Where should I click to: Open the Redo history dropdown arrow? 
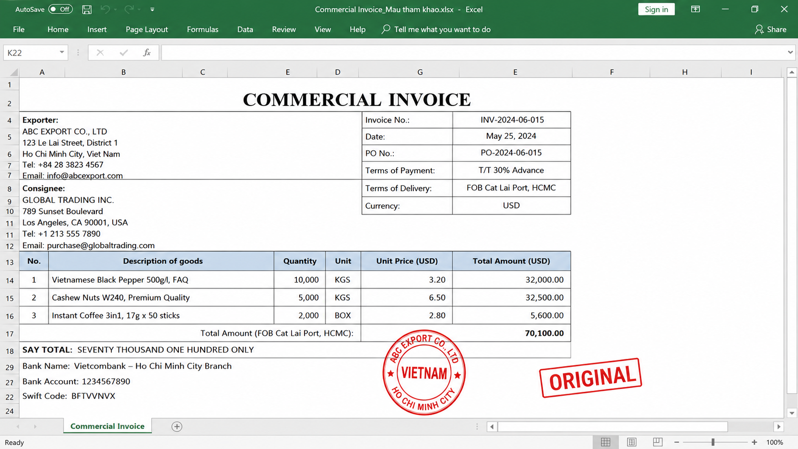tap(139, 10)
